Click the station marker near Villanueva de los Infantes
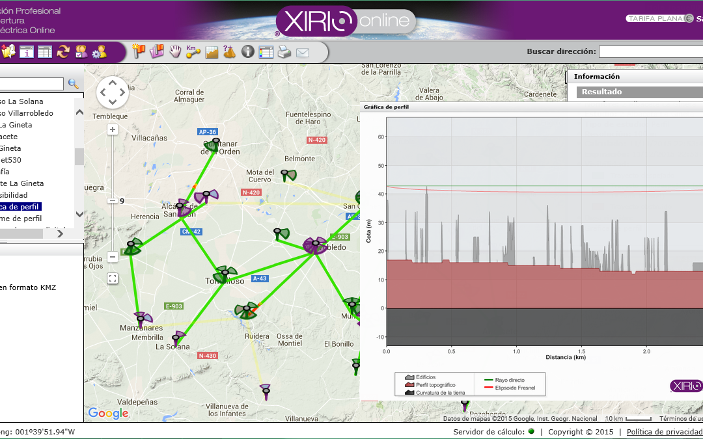The height and width of the screenshot is (439, 703). point(266,392)
